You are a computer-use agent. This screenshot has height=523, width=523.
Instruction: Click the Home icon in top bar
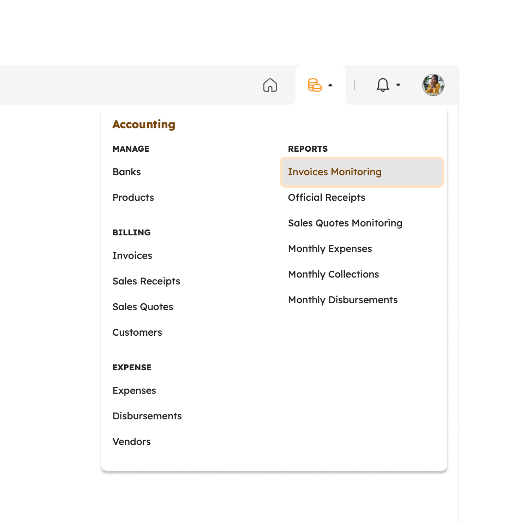[270, 85]
